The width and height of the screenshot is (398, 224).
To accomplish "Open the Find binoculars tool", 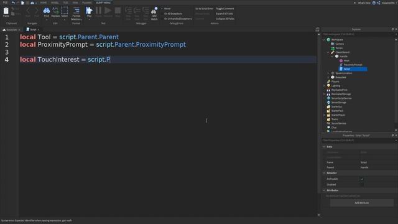I will click(47, 11).
